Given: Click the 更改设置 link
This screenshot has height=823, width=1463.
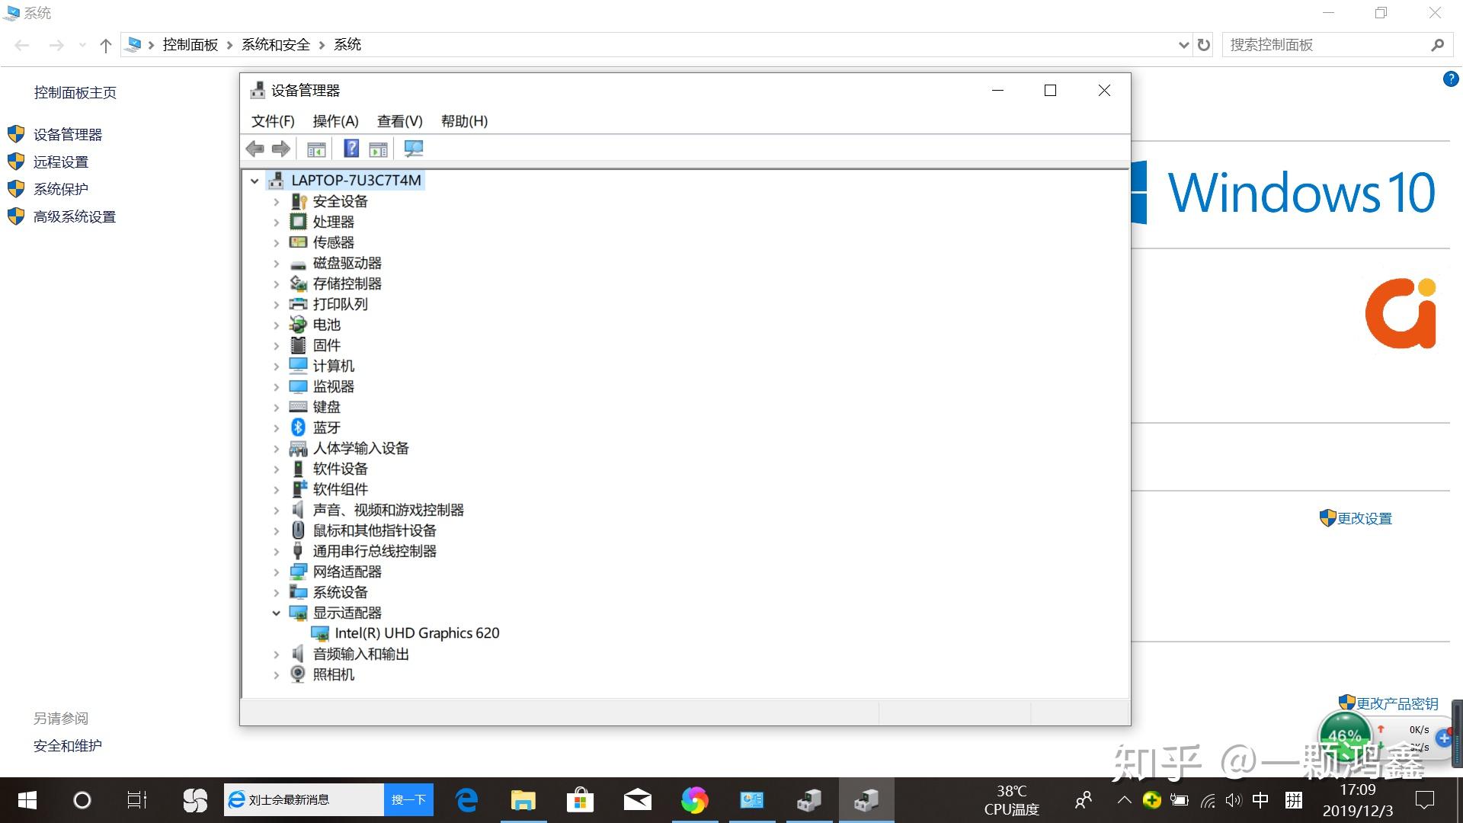Looking at the screenshot, I should pos(1364,519).
